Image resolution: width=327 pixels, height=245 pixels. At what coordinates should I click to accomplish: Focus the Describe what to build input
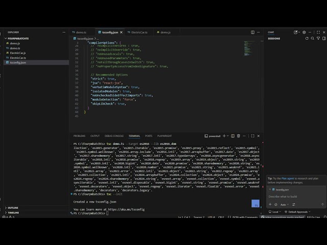tap(296, 197)
